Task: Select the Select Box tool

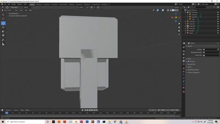Action: [x=3, y=15]
